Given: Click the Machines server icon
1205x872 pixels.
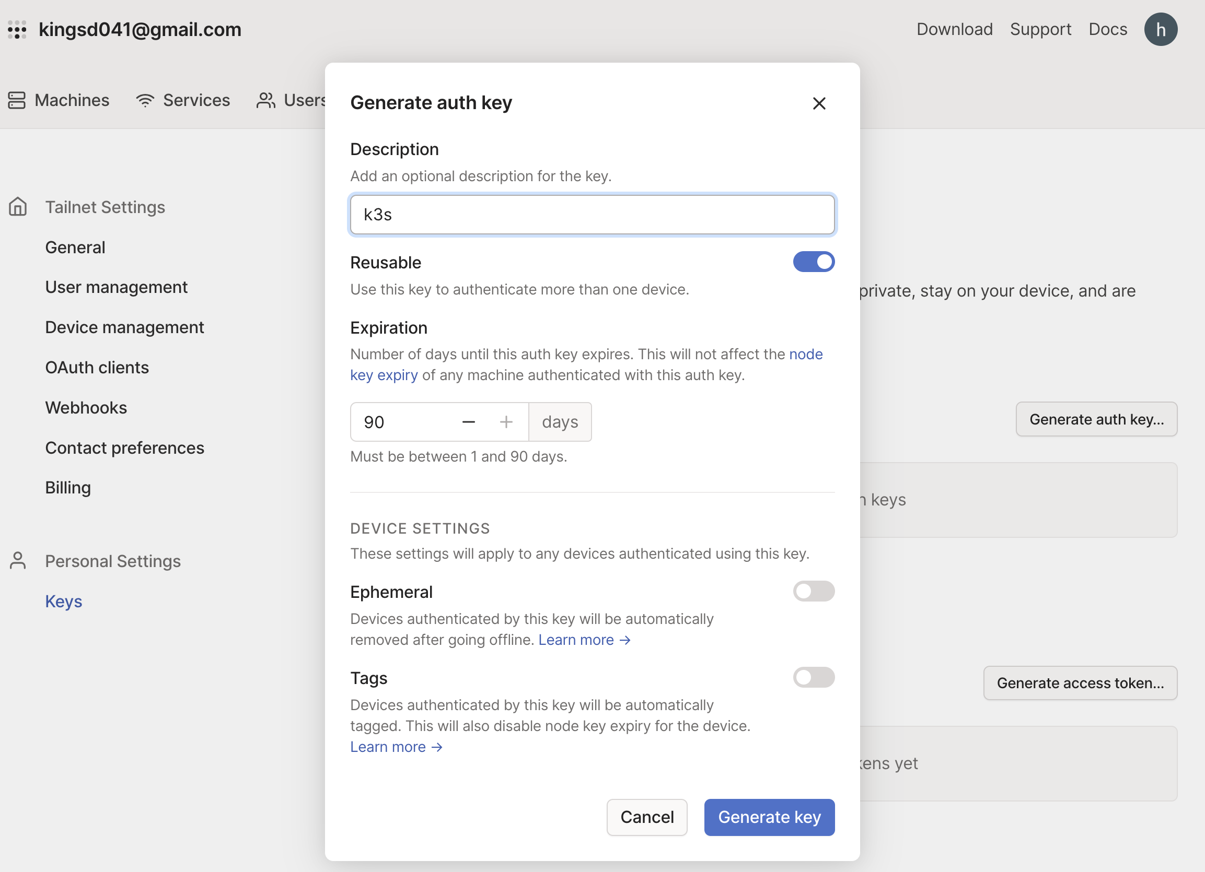Looking at the screenshot, I should pos(17,100).
